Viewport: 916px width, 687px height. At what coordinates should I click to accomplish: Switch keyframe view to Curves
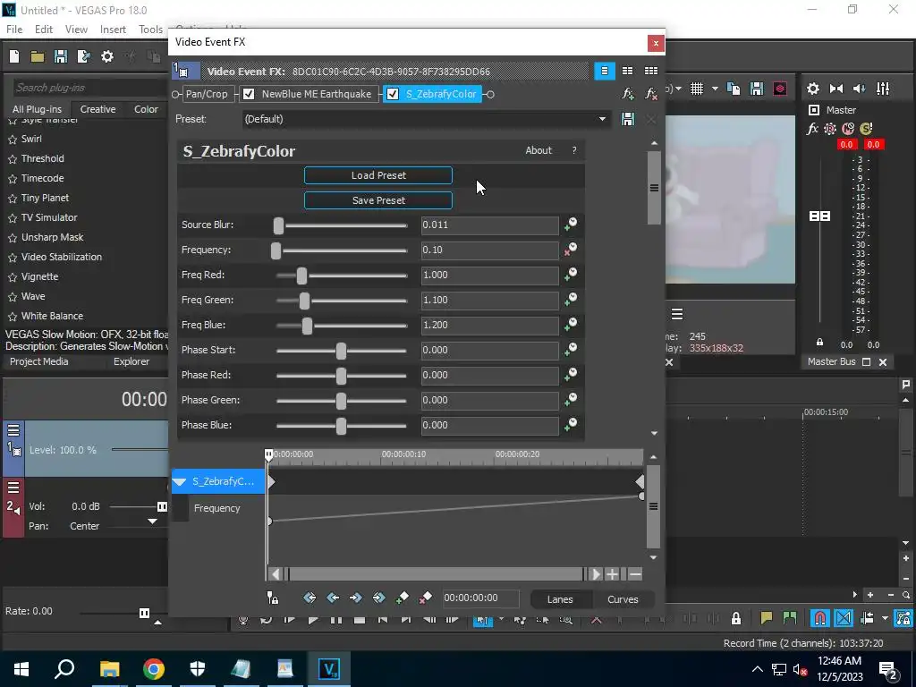coord(623,599)
